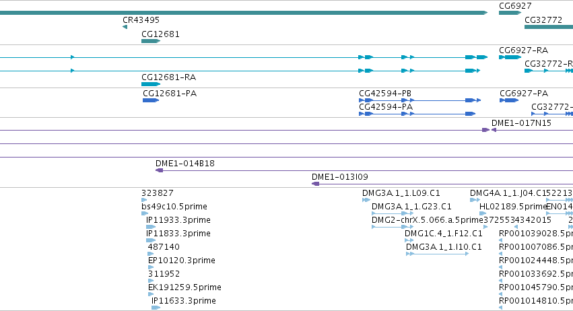Select the CG6927 gene feature bar
The width and height of the screenshot is (573, 311).
click(510, 13)
